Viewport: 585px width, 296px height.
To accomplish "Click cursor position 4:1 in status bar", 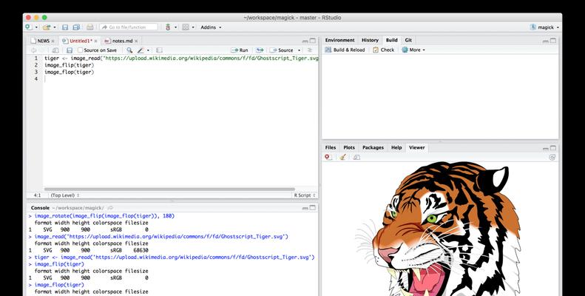I will (37, 195).
